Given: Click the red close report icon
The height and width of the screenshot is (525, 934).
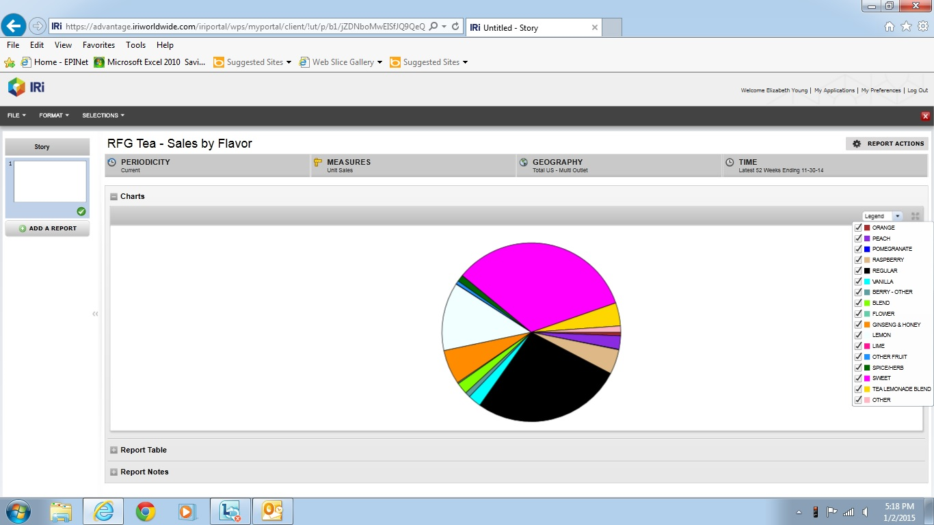Looking at the screenshot, I should [926, 116].
